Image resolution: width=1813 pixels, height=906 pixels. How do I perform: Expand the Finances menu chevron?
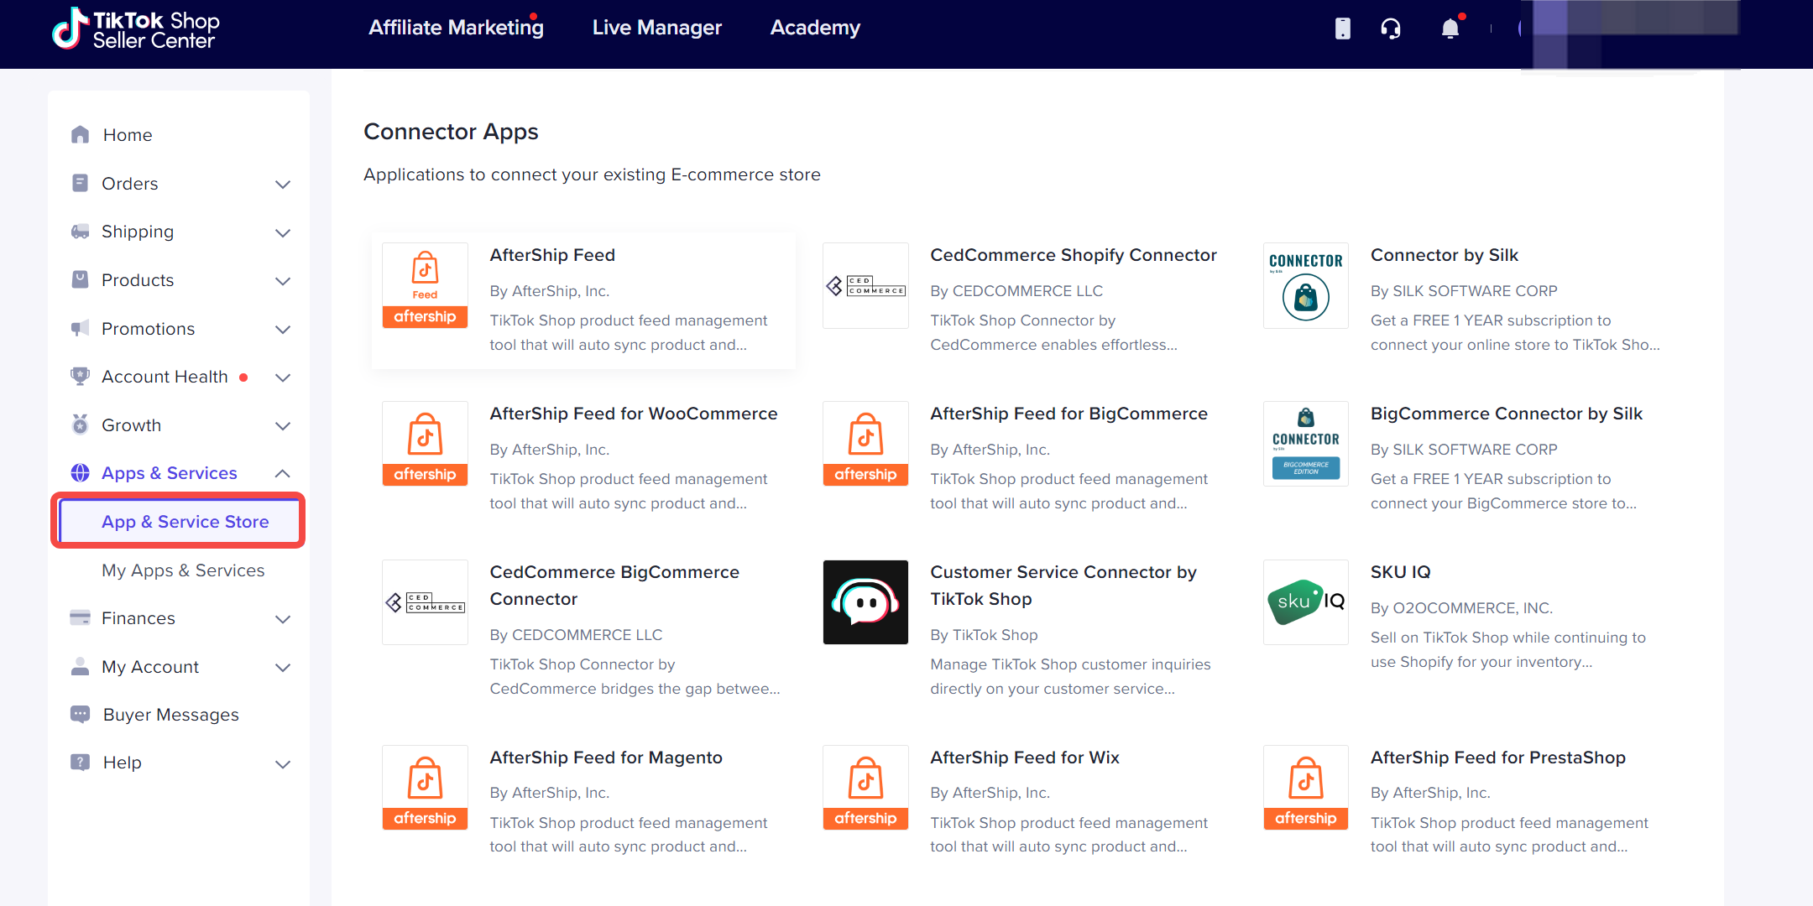point(283,619)
